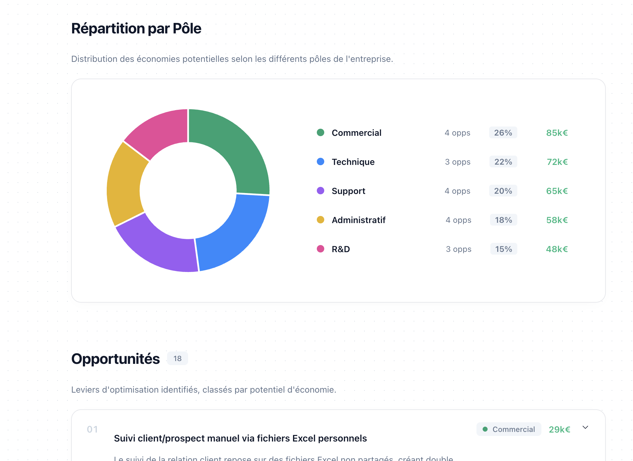Click the opportunity title about Excel files
633x461 pixels.
pyautogui.click(x=240, y=438)
